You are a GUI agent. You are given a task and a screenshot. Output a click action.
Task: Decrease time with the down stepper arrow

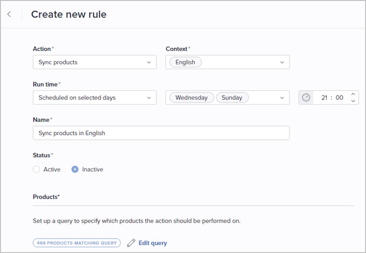click(353, 101)
